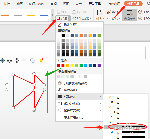The image size is (150, 139).
Task: Select the 绘图工具 tab
Action: coord(133,4)
